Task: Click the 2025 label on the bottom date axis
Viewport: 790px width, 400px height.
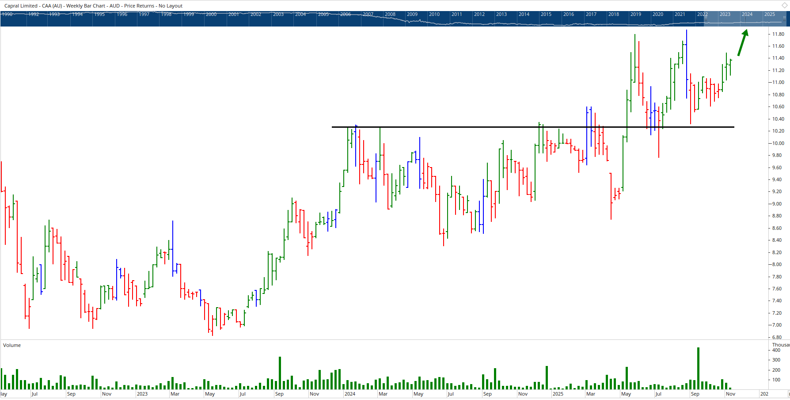Action: coord(557,393)
